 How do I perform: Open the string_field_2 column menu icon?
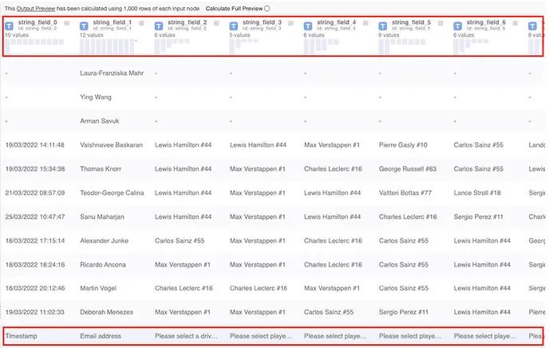click(216, 23)
